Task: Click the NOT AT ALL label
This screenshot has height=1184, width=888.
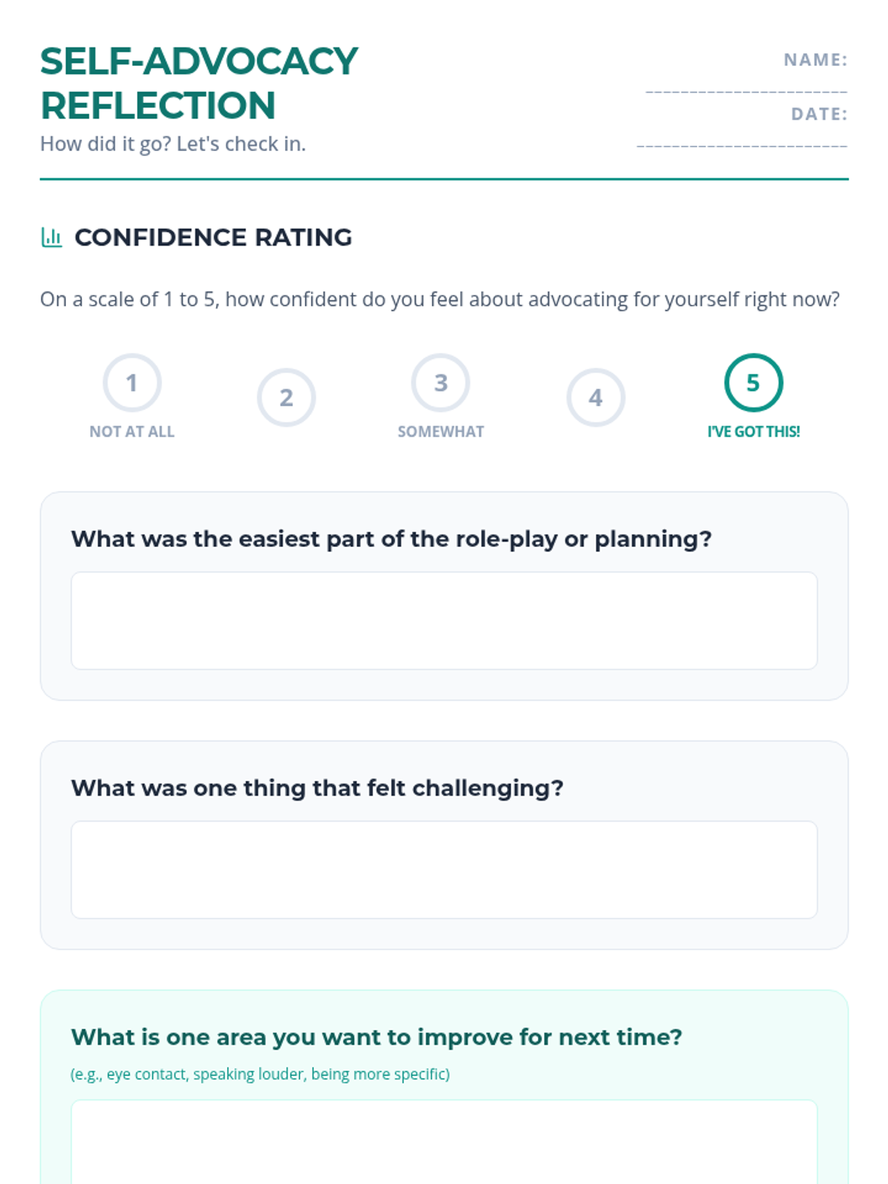Action: 132,431
